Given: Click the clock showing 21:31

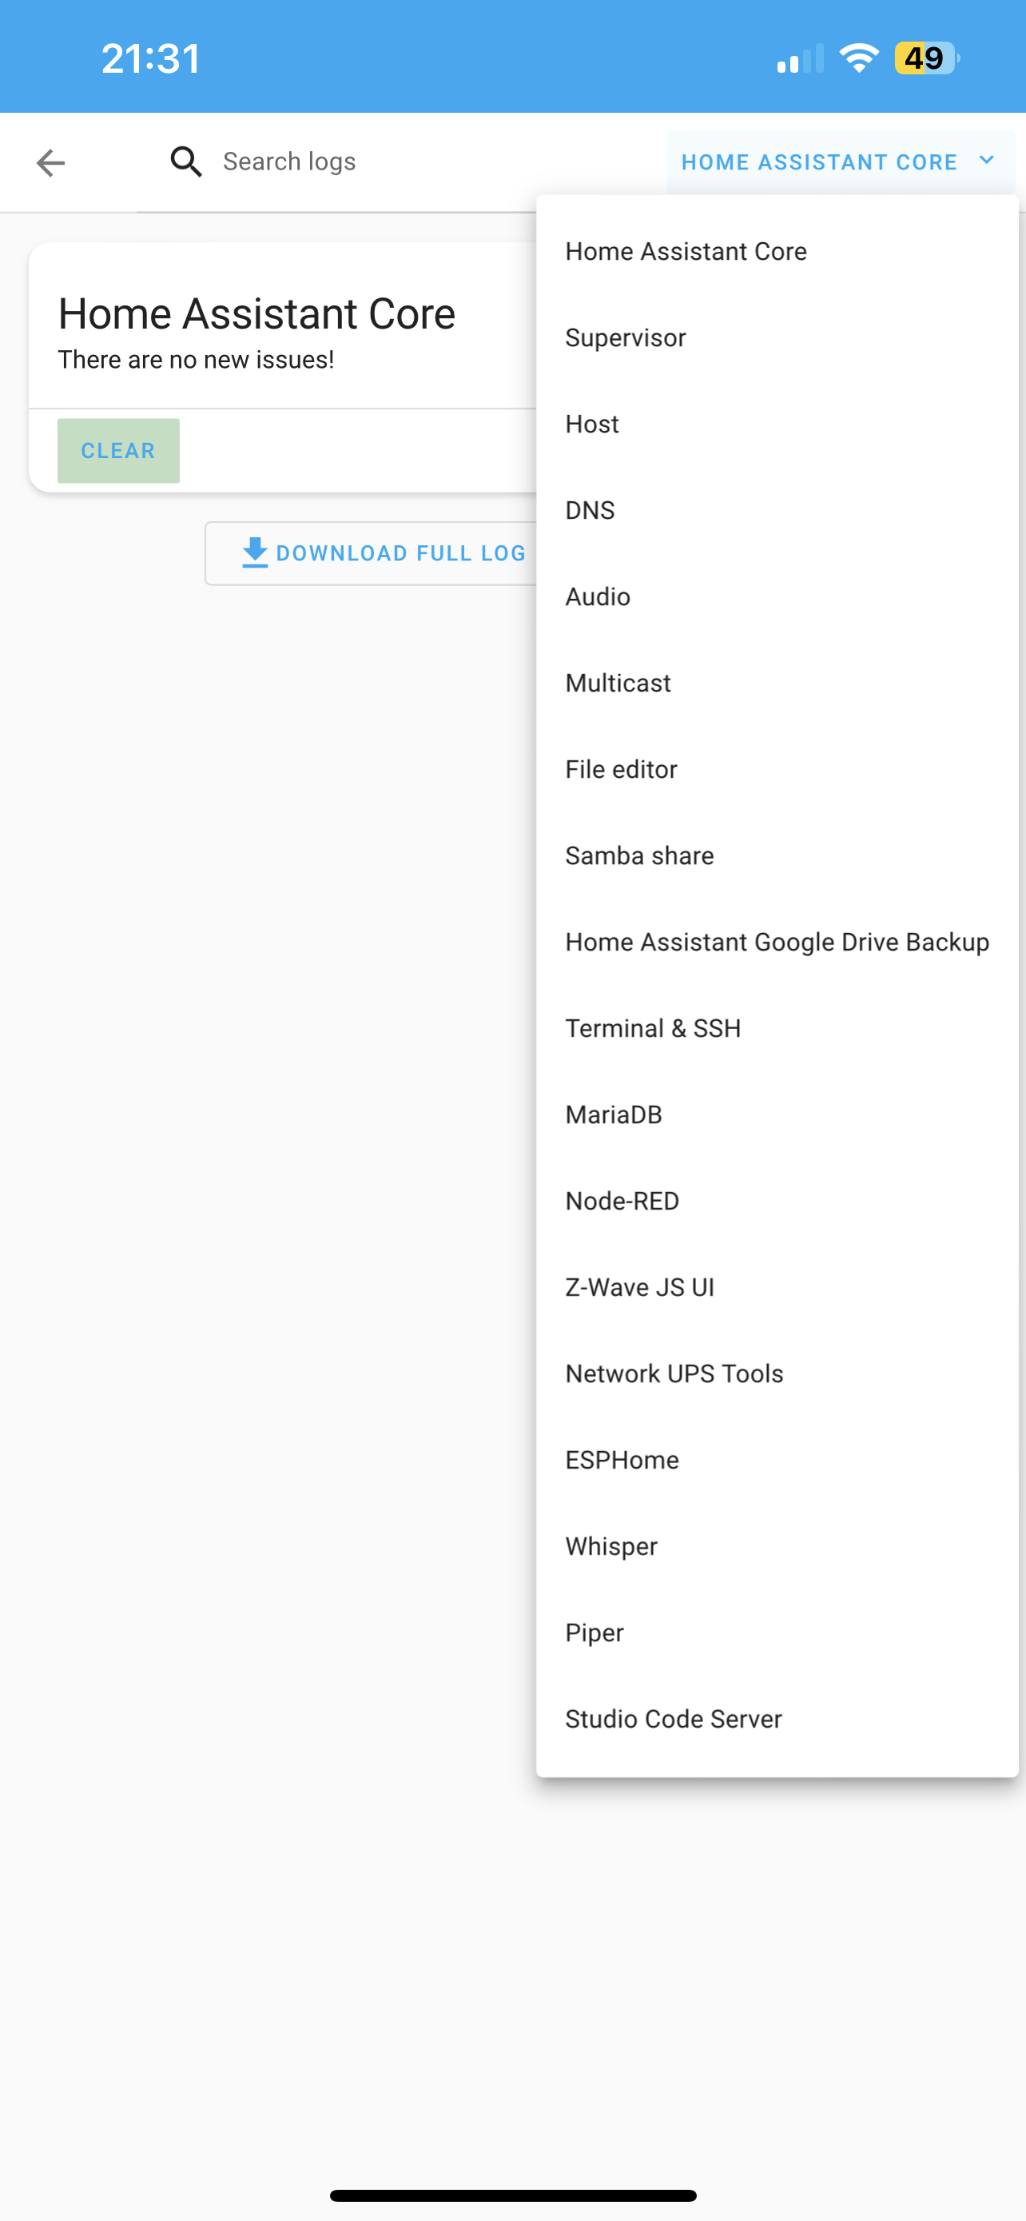Looking at the screenshot, I should pos(151,57).
